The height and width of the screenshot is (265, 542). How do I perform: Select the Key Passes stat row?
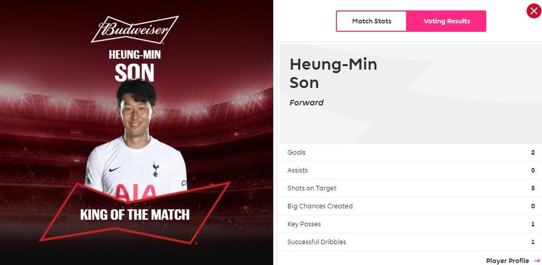410,224
